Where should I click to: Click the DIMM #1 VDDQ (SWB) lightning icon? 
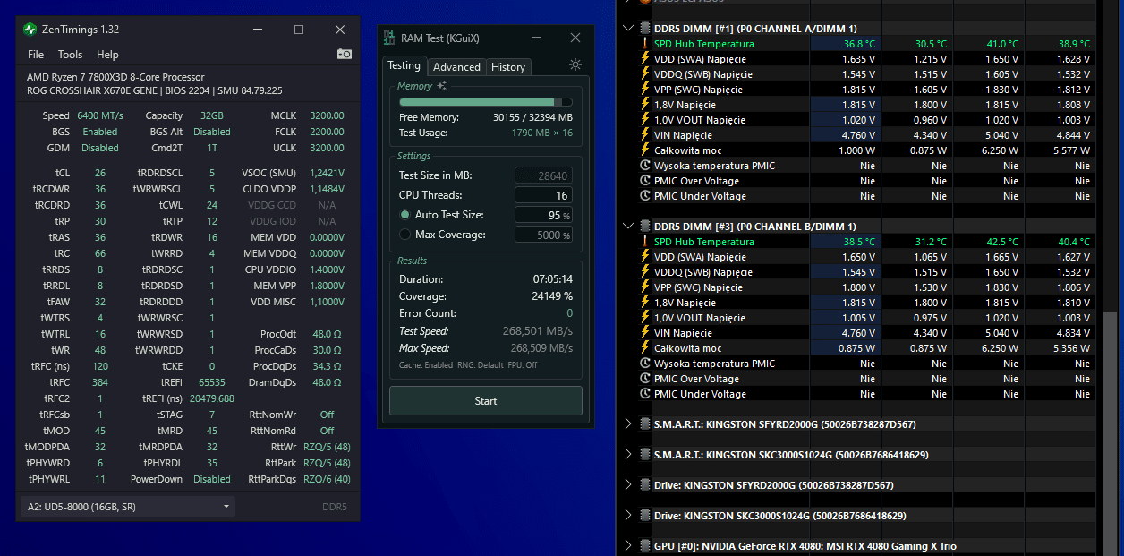(x=644, y=74)
